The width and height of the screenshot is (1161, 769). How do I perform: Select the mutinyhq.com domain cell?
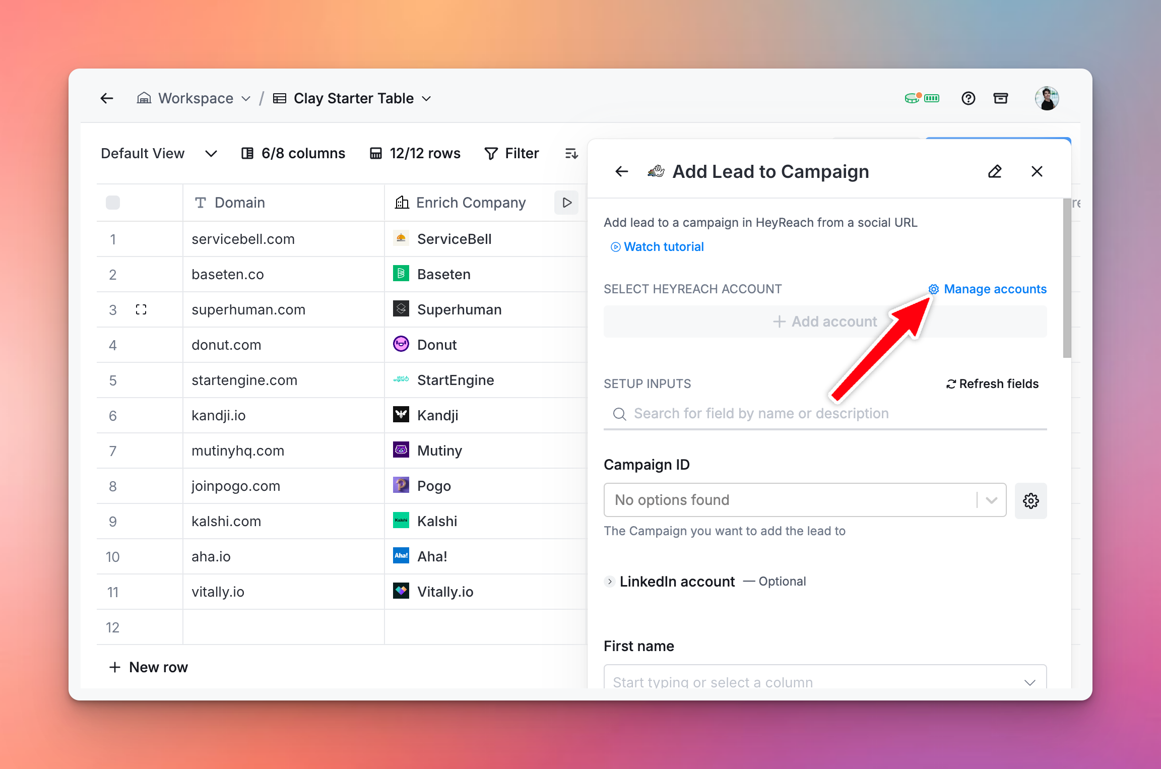pyautogui.click(x=283, y=451)
